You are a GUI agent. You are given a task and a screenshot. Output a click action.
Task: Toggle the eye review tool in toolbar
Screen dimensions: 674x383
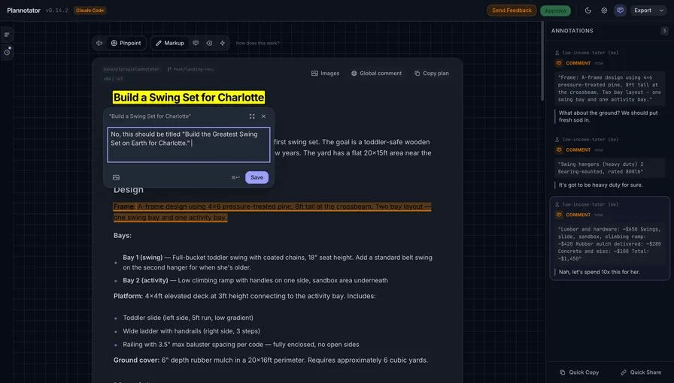pyautogui.click(x=209, y=43)
